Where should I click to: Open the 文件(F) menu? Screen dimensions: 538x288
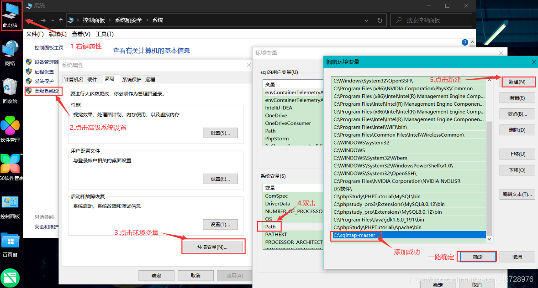pyautogui.click(x=35, y=34)
